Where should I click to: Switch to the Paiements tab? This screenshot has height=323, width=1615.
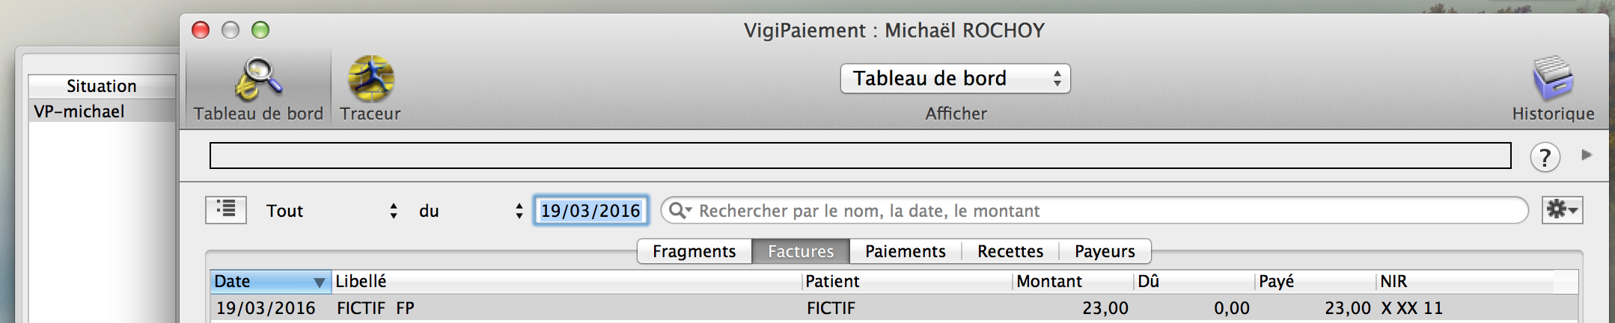click(x=906, y=251)
